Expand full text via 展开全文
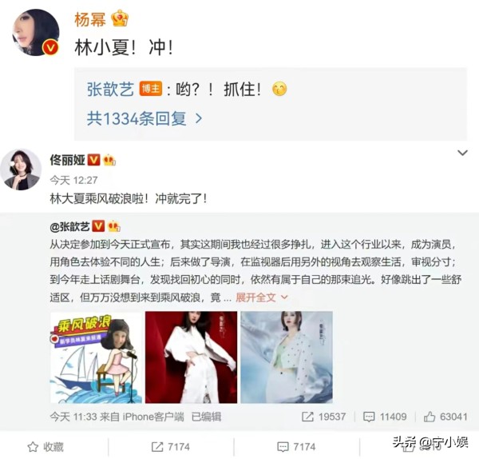The image size is (479, 459). tap(262, 297)
